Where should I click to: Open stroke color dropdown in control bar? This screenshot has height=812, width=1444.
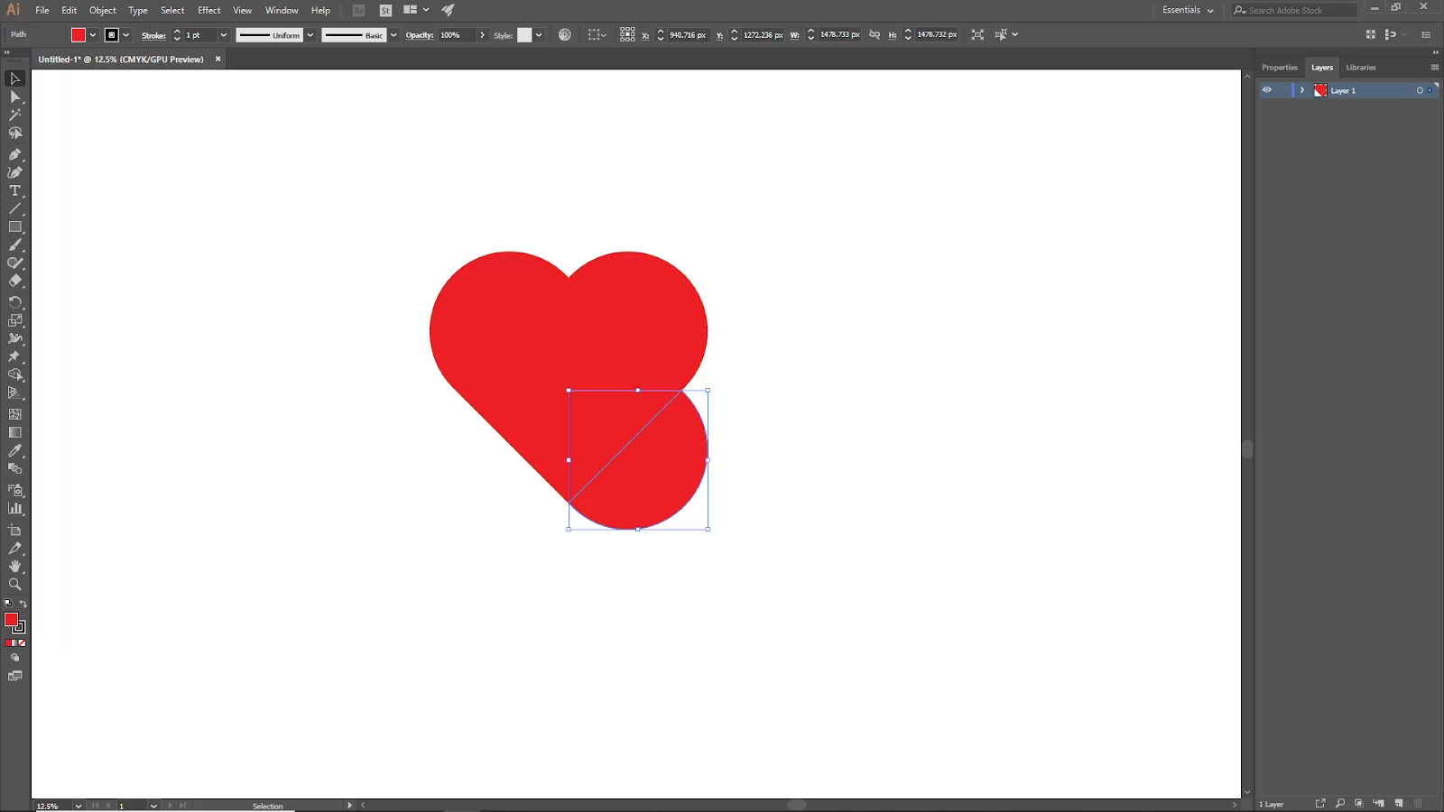click(x=125, y=35)
